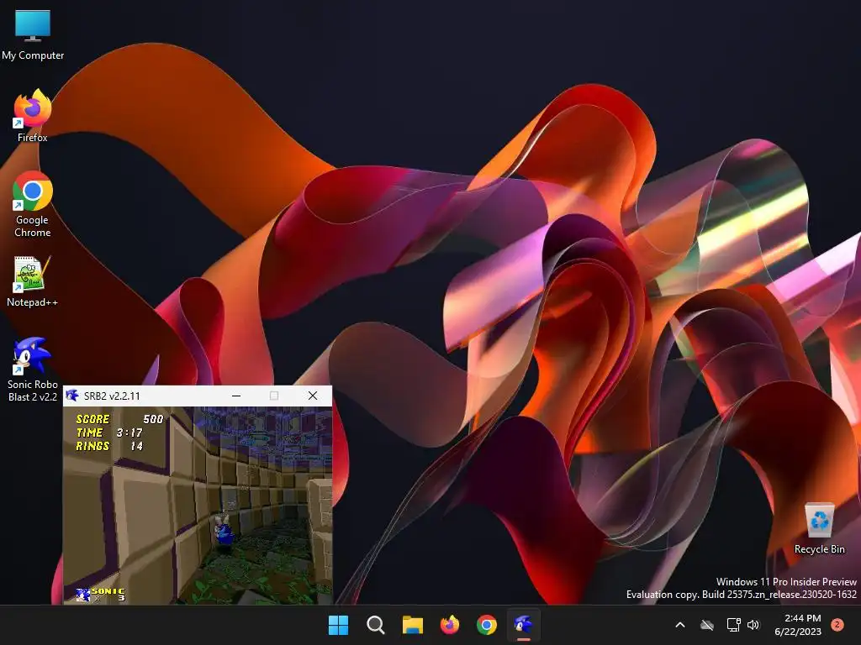The image size is (861, 645).
Task: Click the RINGS 14 counter in the game
Action: point(110,447)
